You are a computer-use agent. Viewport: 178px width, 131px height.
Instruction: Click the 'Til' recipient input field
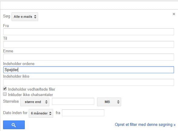click(x=89, y=44)
